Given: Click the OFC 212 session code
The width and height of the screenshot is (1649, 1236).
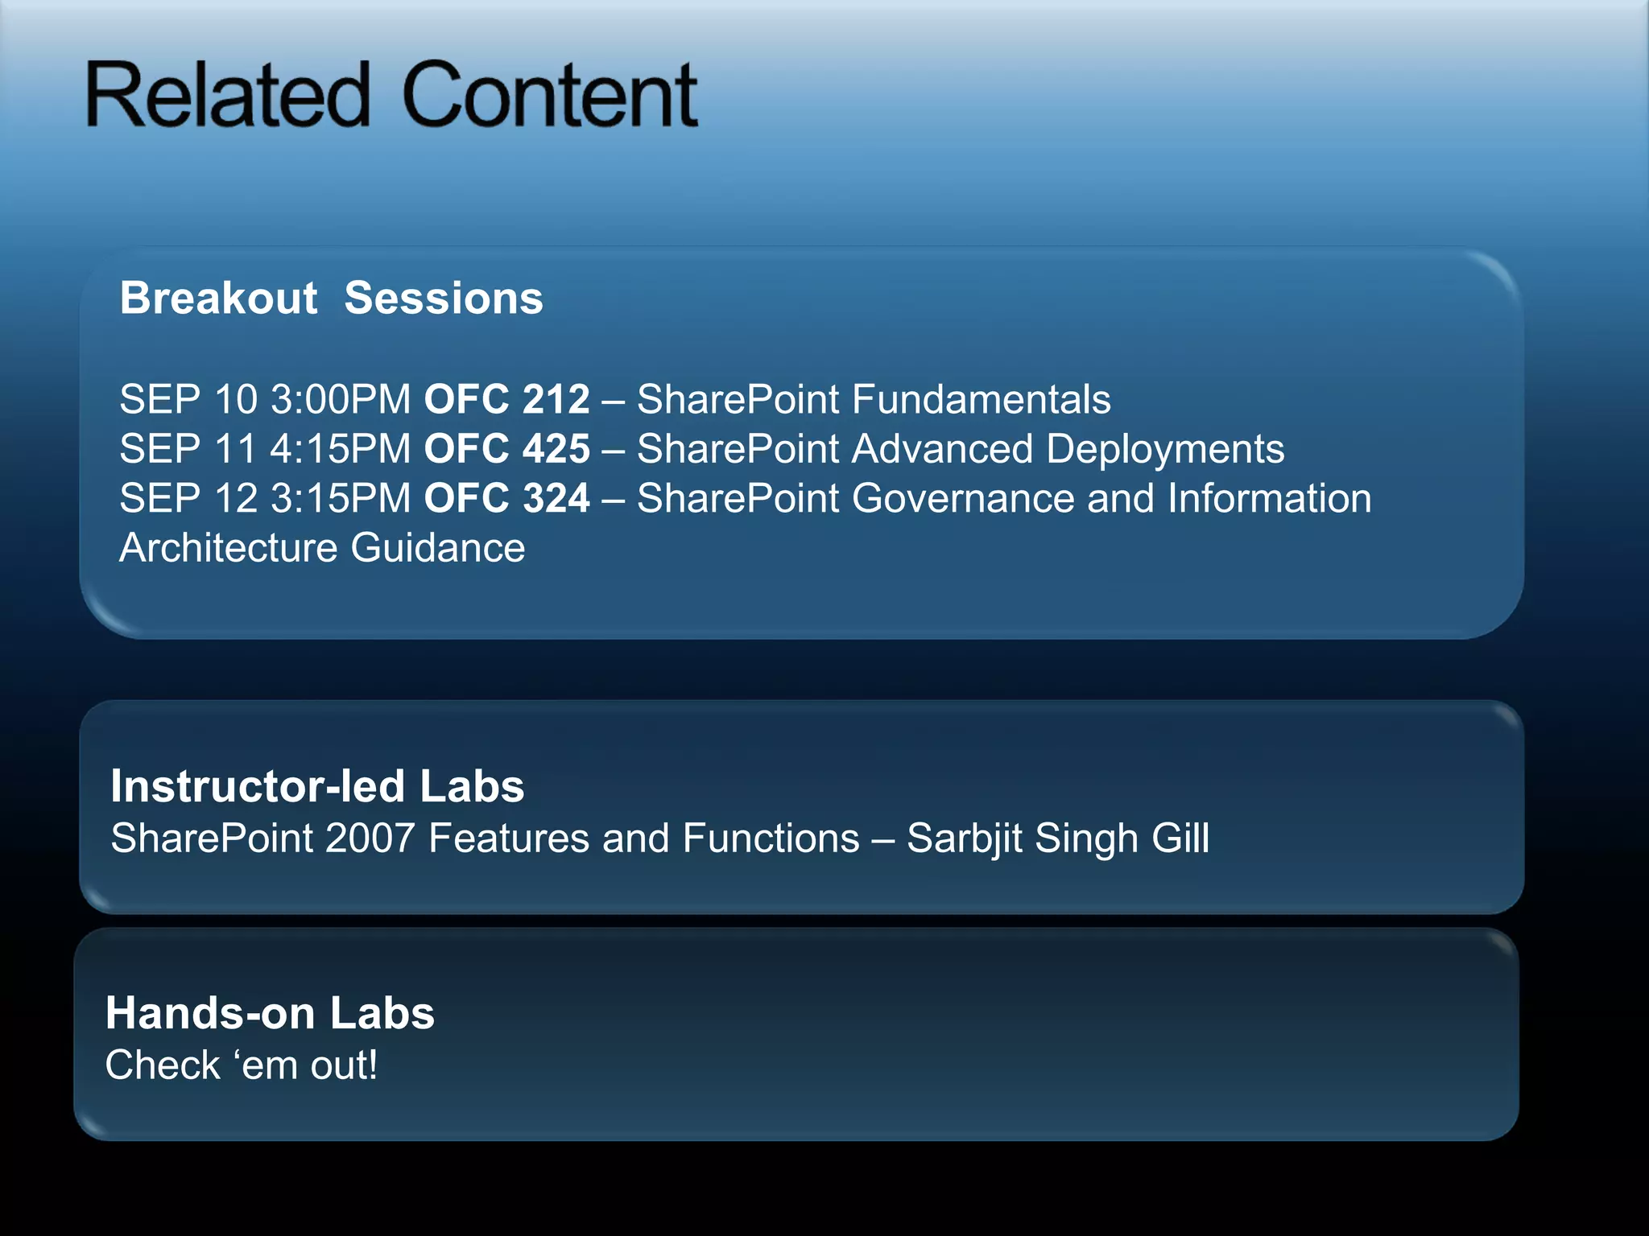Looking at the screenshot, I should pos(506,399).
